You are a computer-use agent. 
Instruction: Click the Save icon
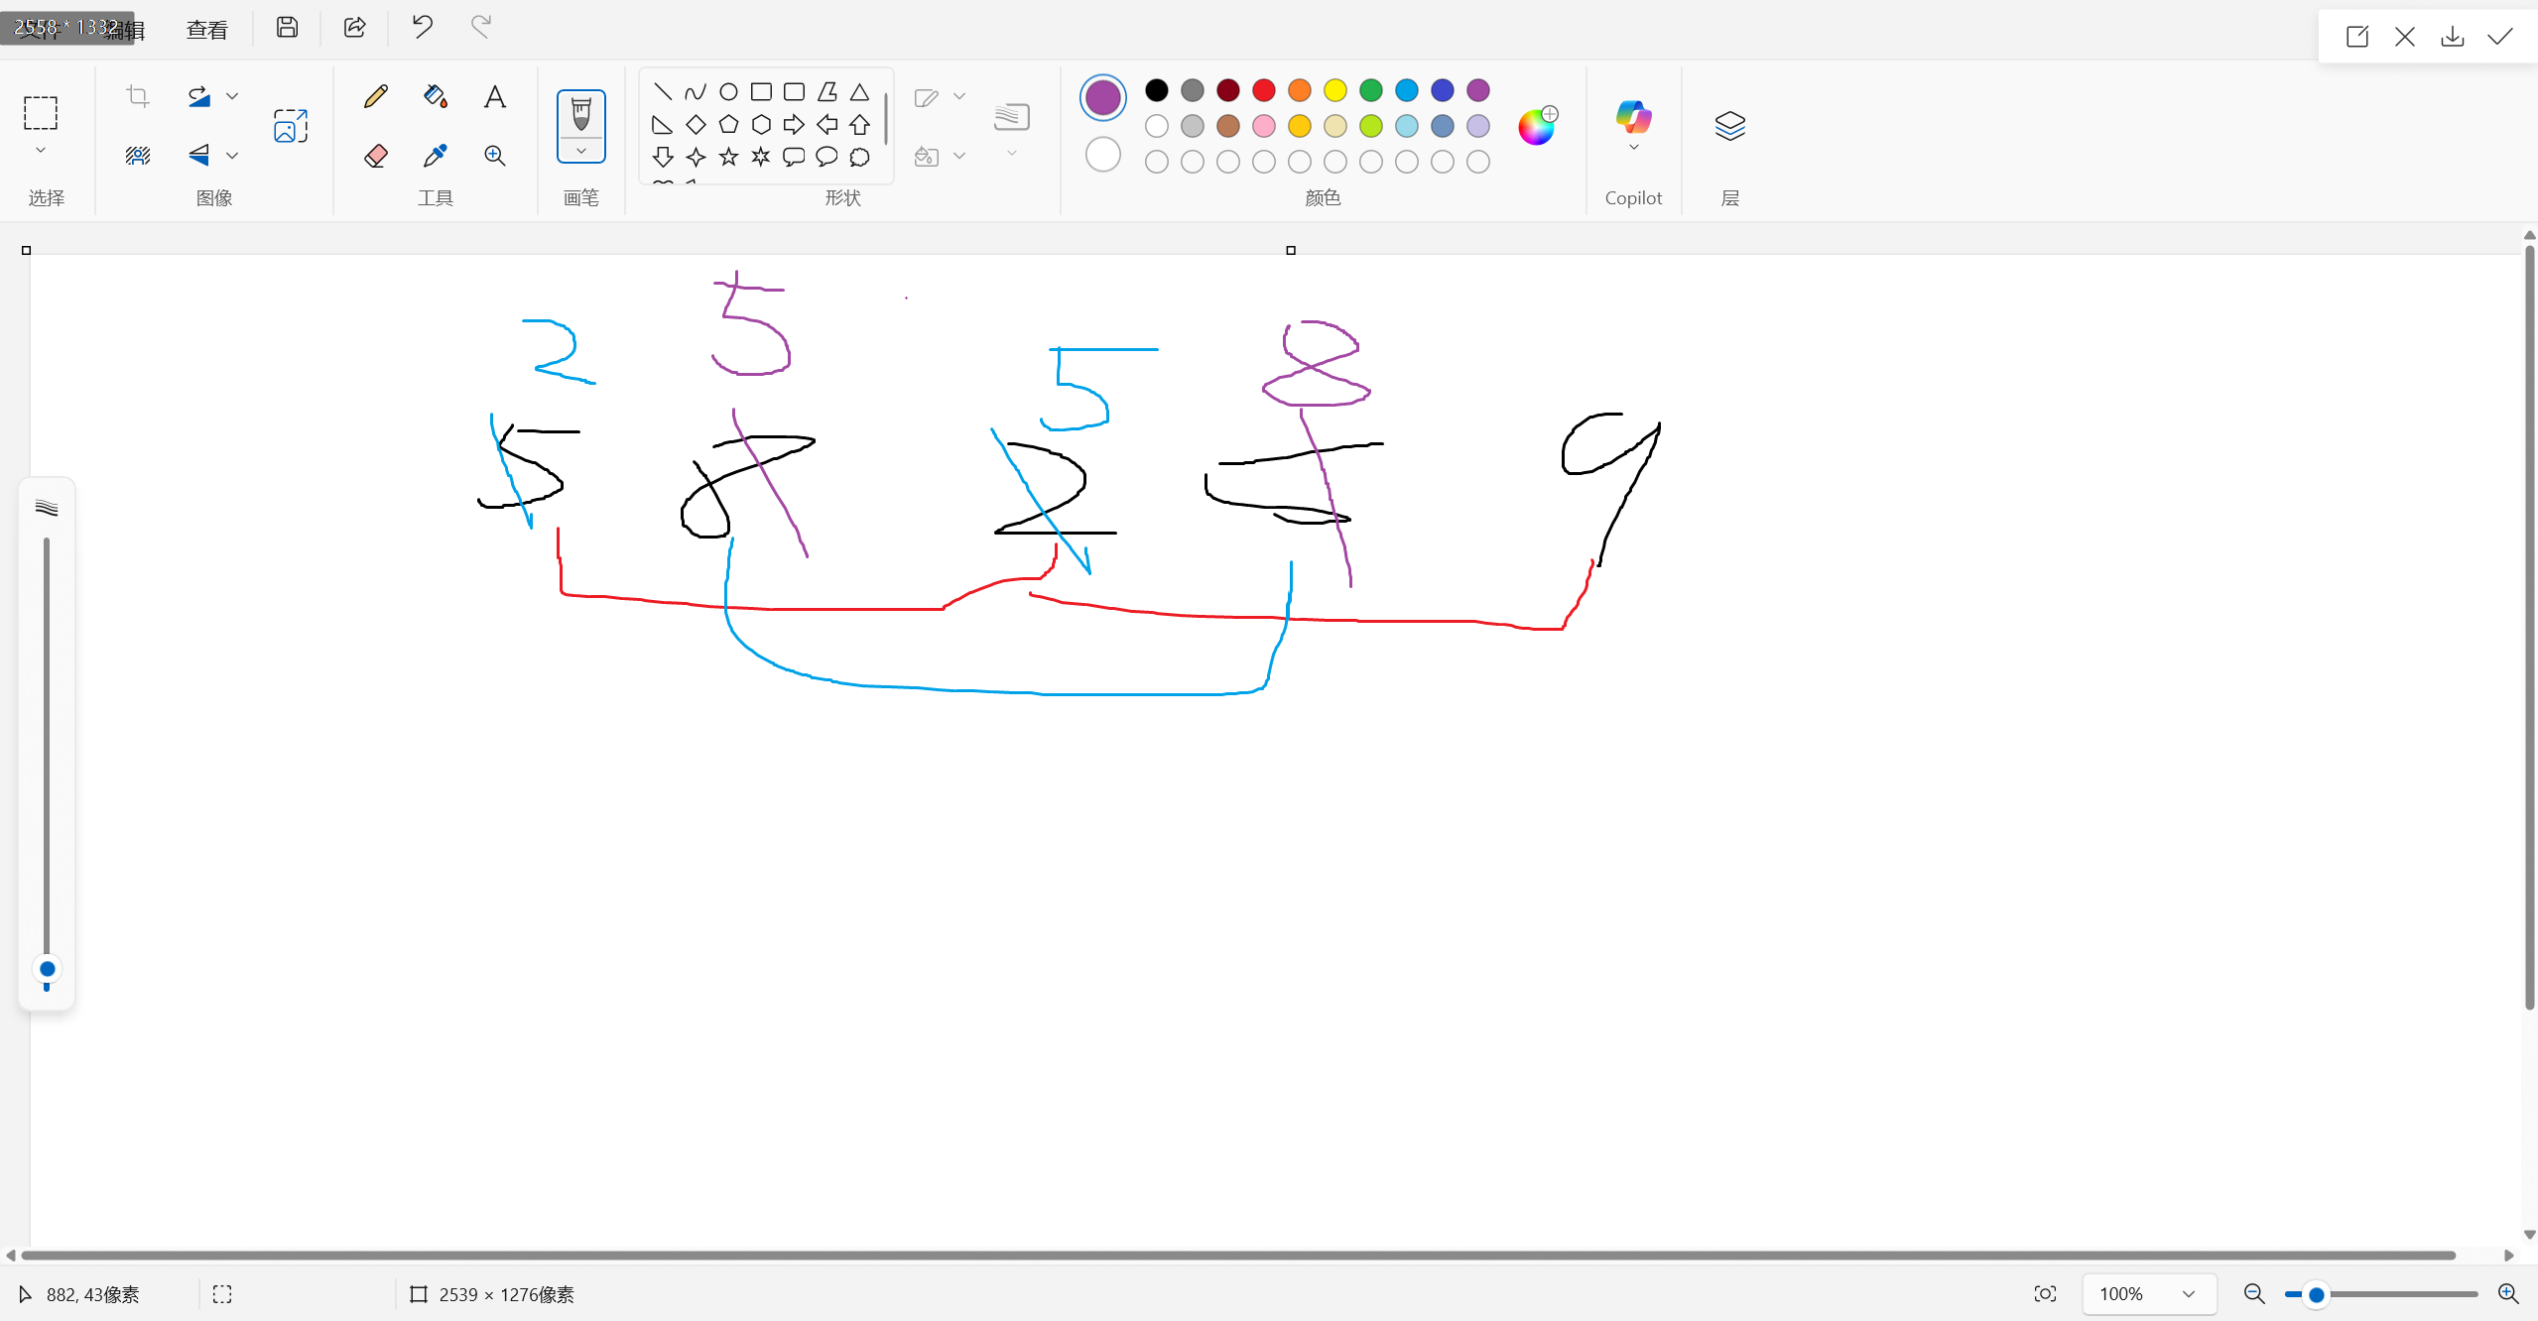pos(287,28)
